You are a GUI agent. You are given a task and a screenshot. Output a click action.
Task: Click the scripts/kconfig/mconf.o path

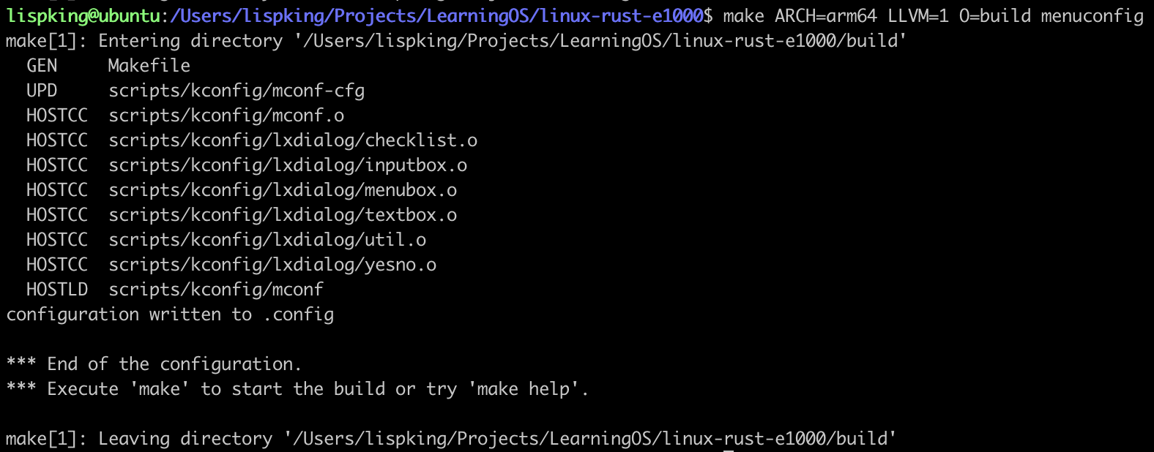(226, 116)
